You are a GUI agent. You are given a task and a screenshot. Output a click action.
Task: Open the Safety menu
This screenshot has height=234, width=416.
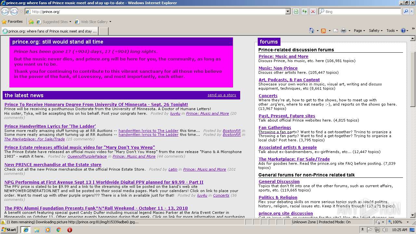(x=376, y=31)
